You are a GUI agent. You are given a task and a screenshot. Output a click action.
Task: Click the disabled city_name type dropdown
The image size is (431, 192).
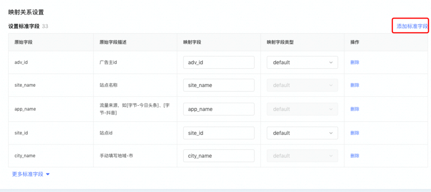[302, 156]
